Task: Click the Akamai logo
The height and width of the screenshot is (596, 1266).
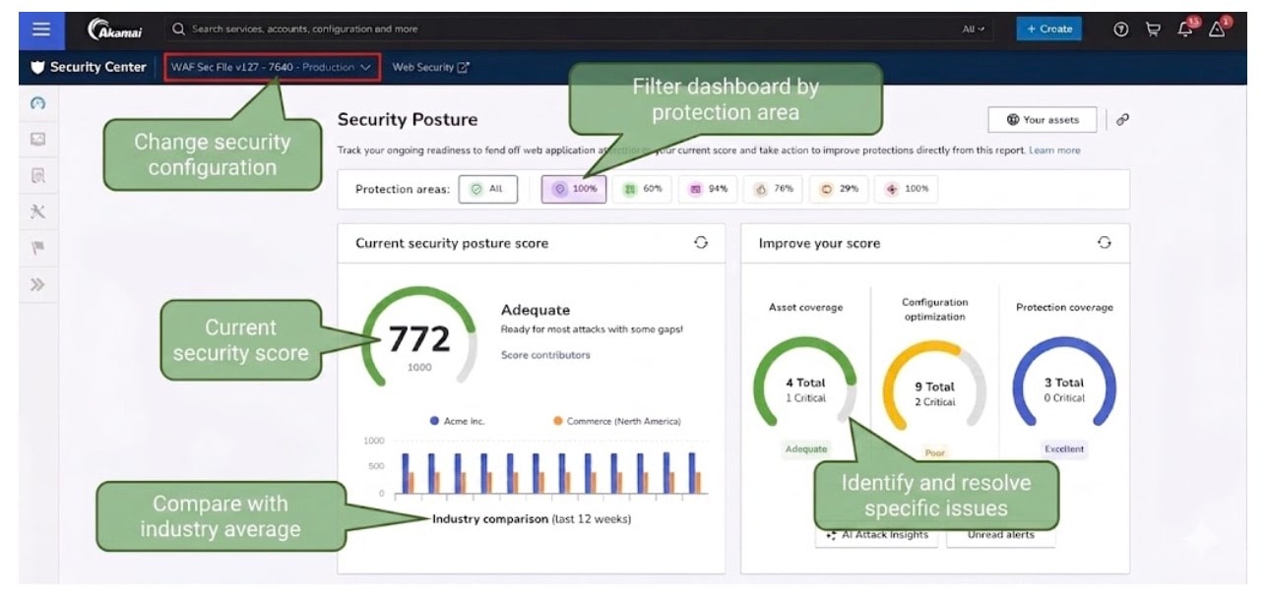Action: pos(116,30)
